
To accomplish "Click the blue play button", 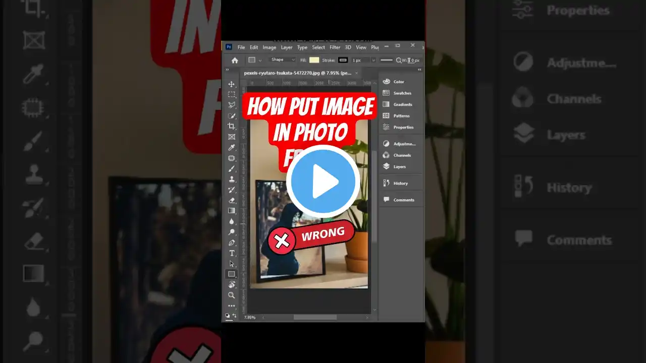I will coord(323,182).
